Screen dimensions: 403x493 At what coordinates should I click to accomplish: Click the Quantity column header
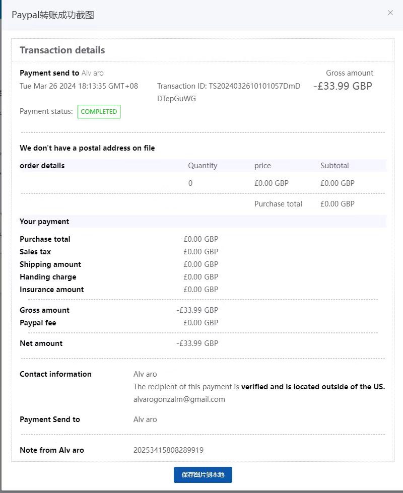(x=203, y=166)
